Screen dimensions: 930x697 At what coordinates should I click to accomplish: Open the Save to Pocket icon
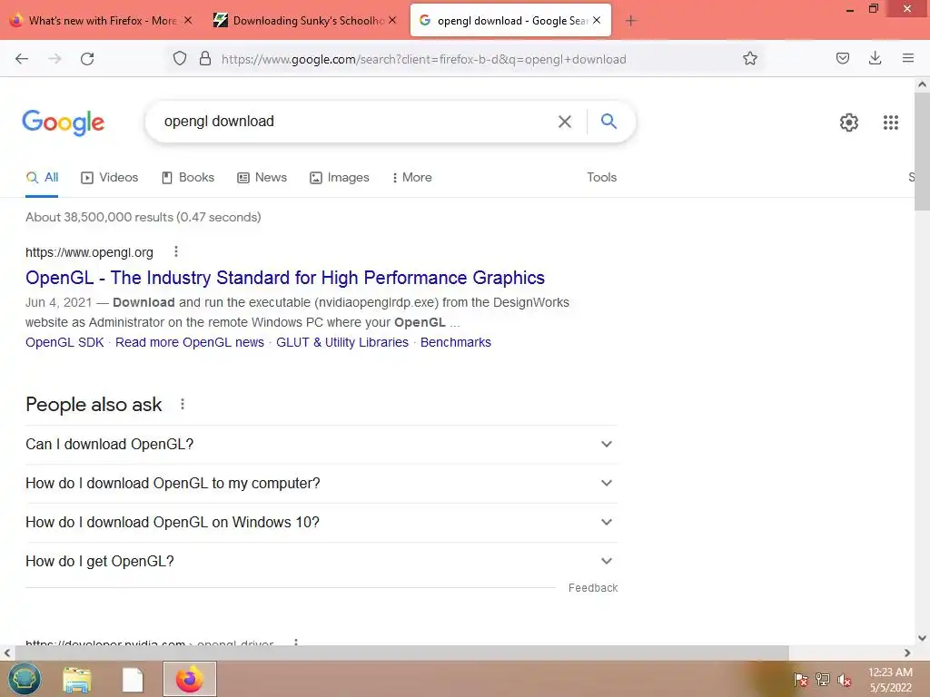pyautogui.click(x=842, y=58)
